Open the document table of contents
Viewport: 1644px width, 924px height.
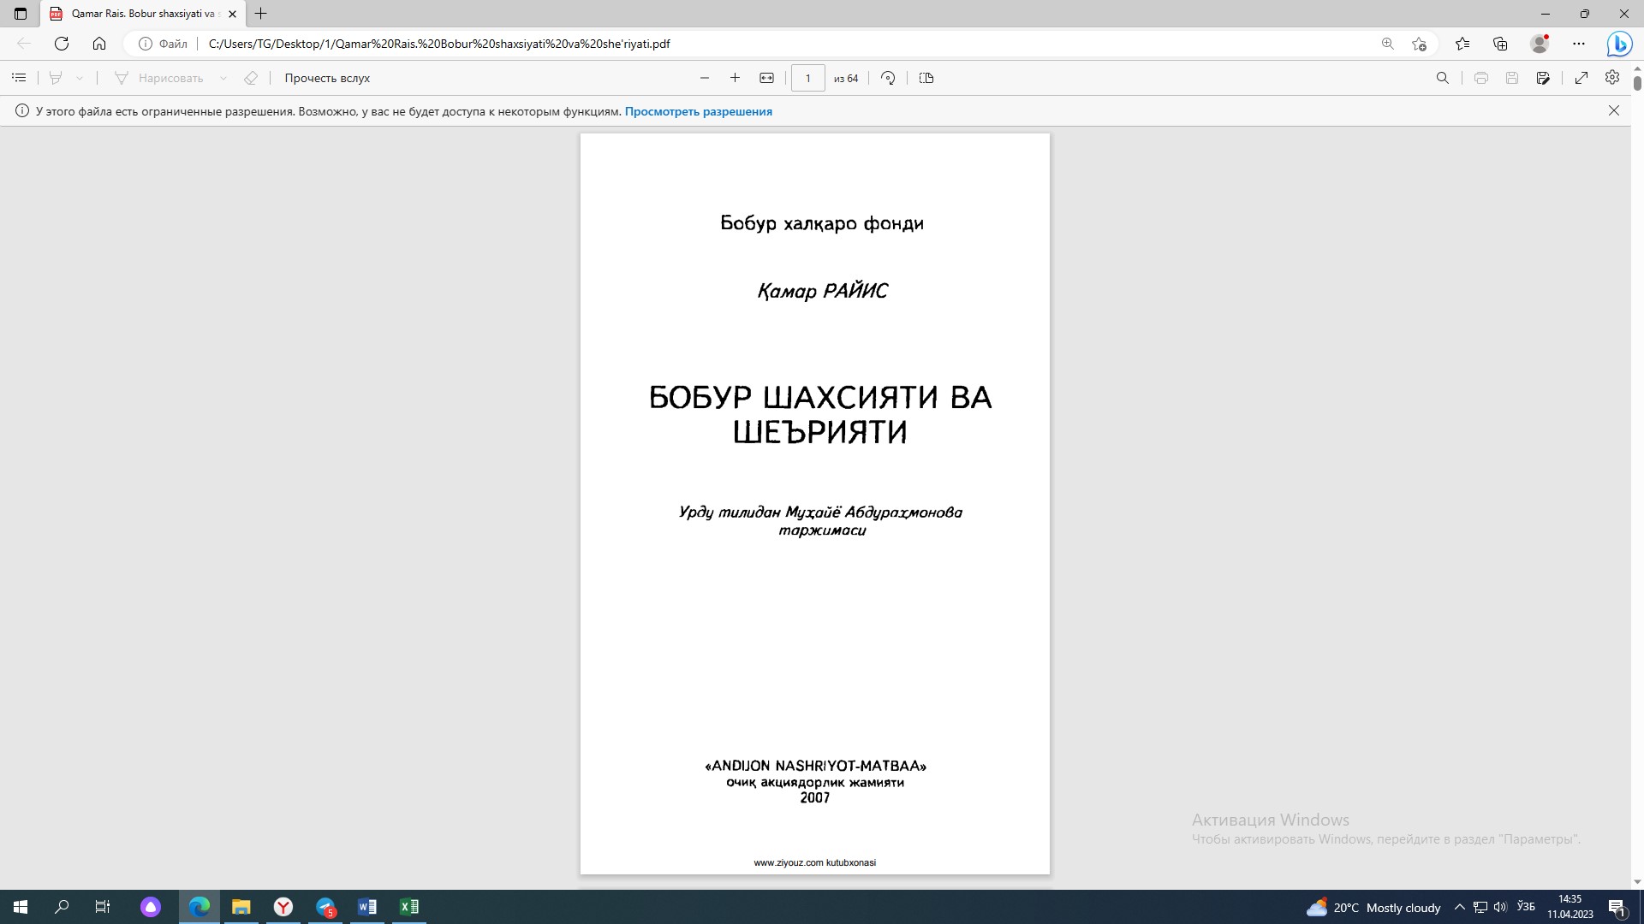pos(19,78)
